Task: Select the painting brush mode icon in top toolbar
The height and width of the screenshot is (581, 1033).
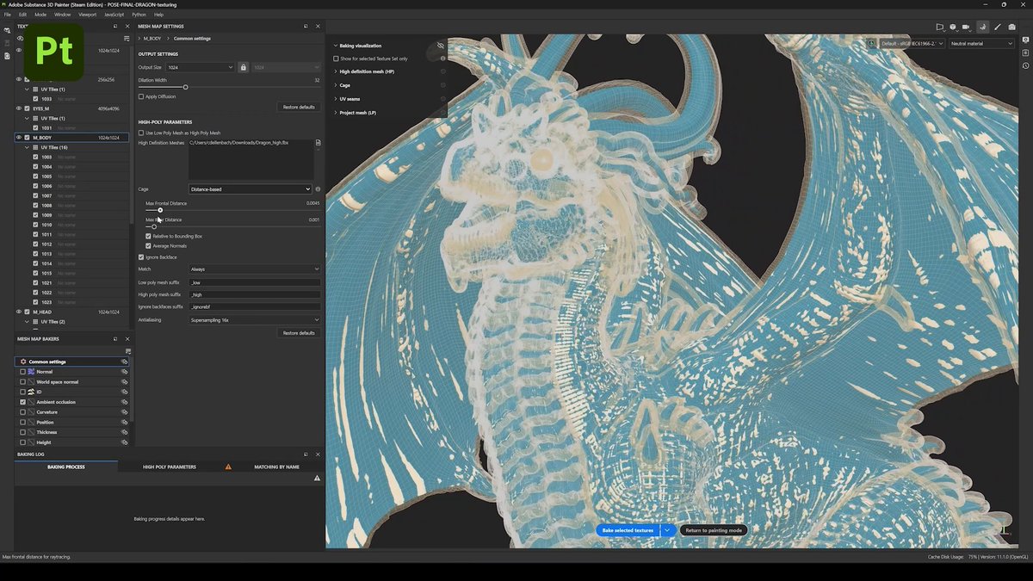Action: [x=998, y=27]
